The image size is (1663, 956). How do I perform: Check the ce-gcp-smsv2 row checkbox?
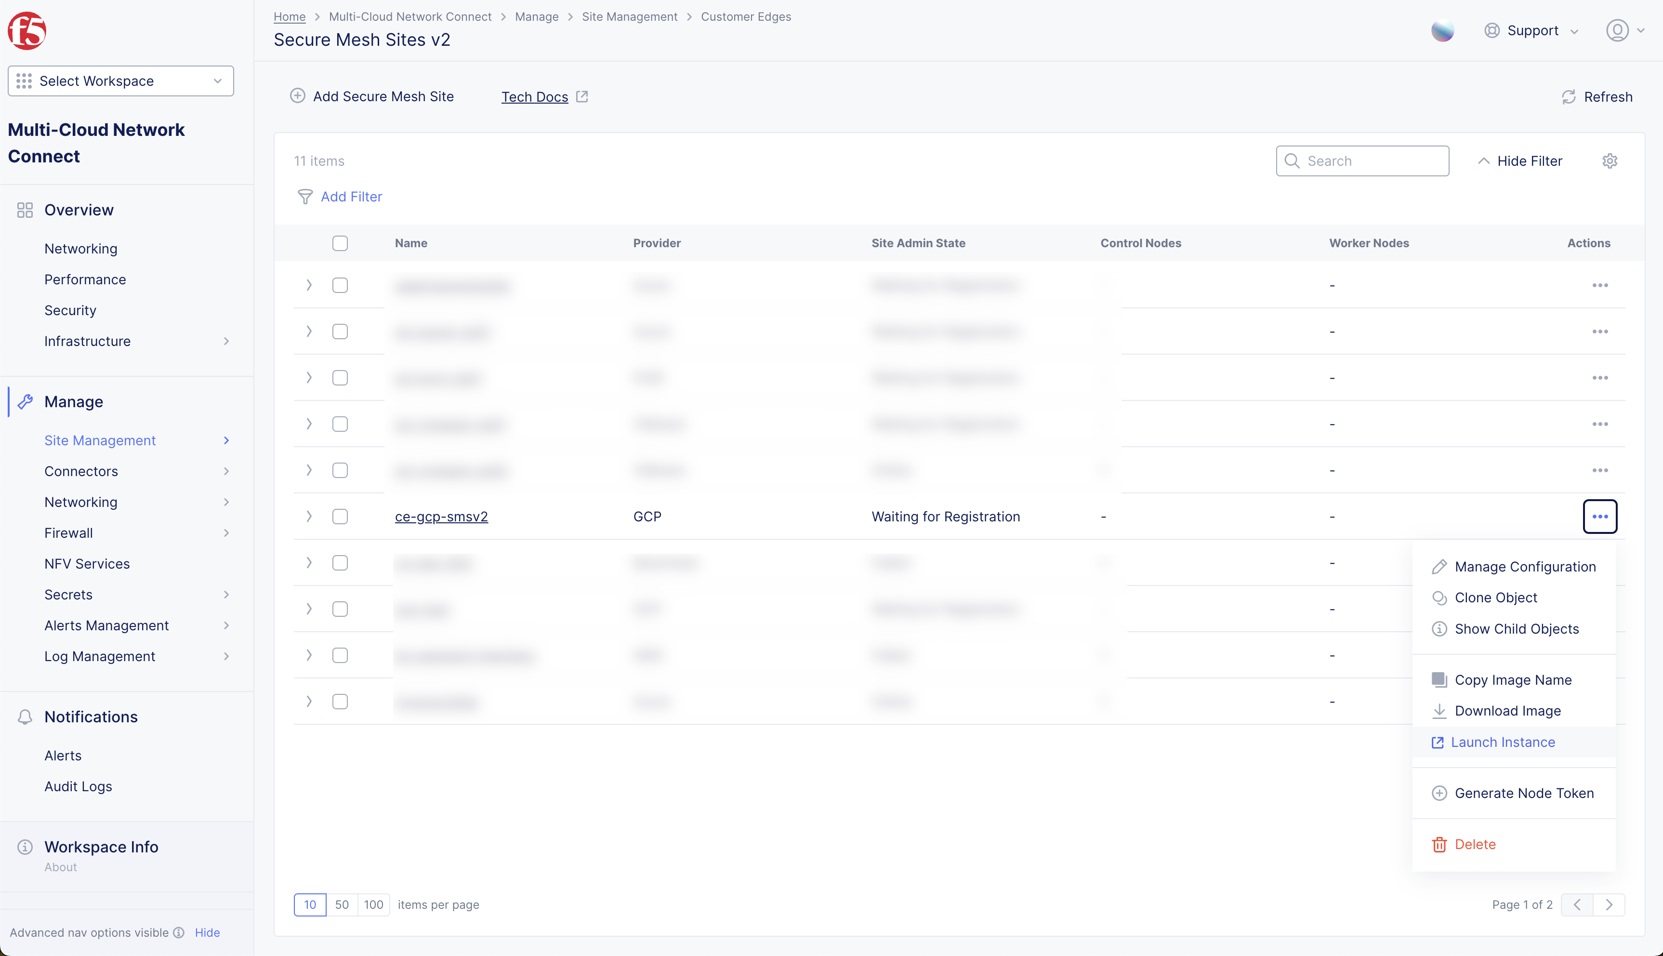(x=340, y=517)
